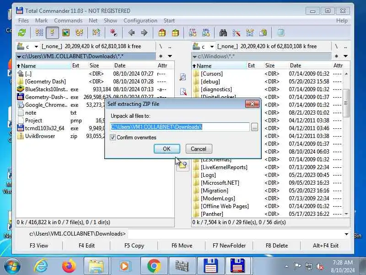Click the Invert selection star icon
Screen dimensions: 366x275
113,33
